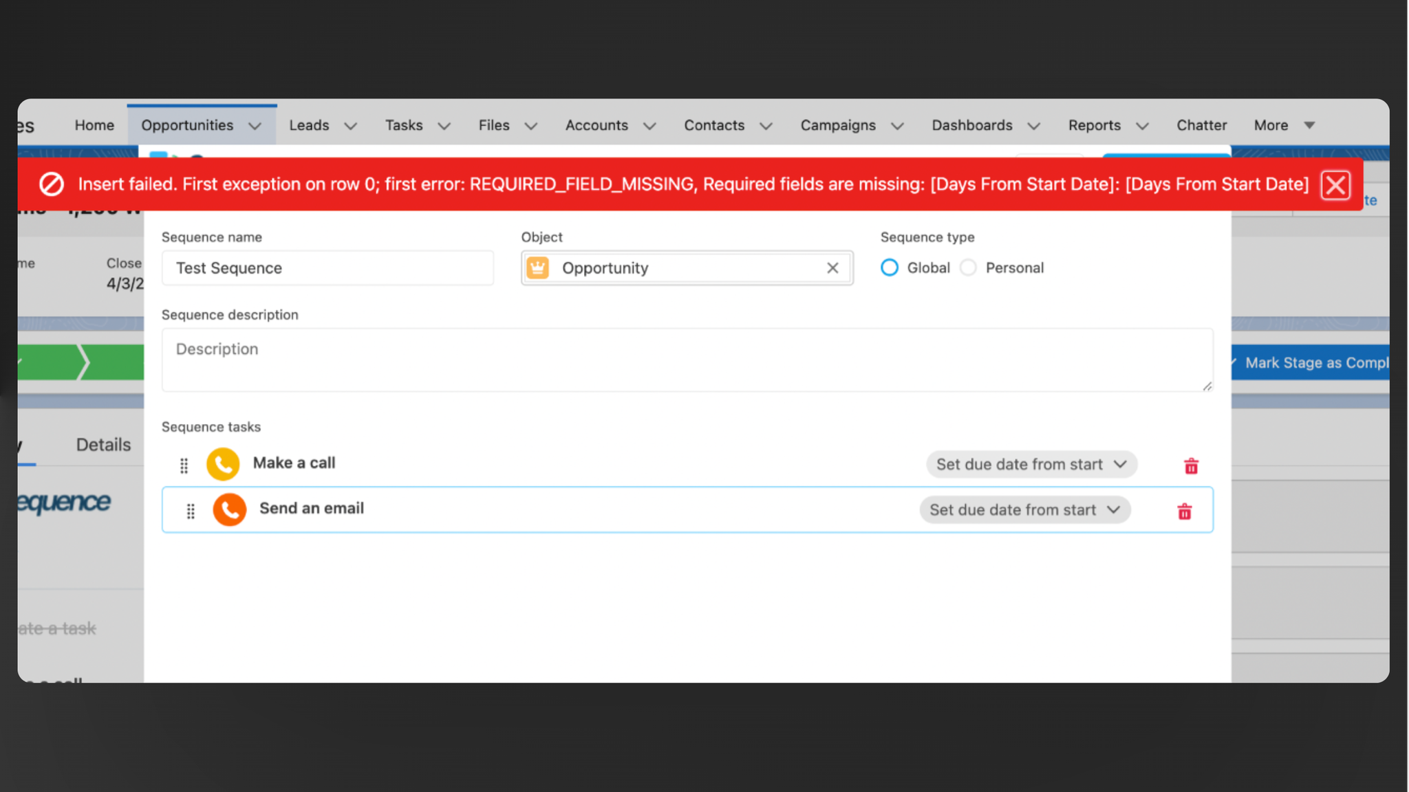Delete the Send an email task
Screen dimensions: 1409x792
point(1184,511)
